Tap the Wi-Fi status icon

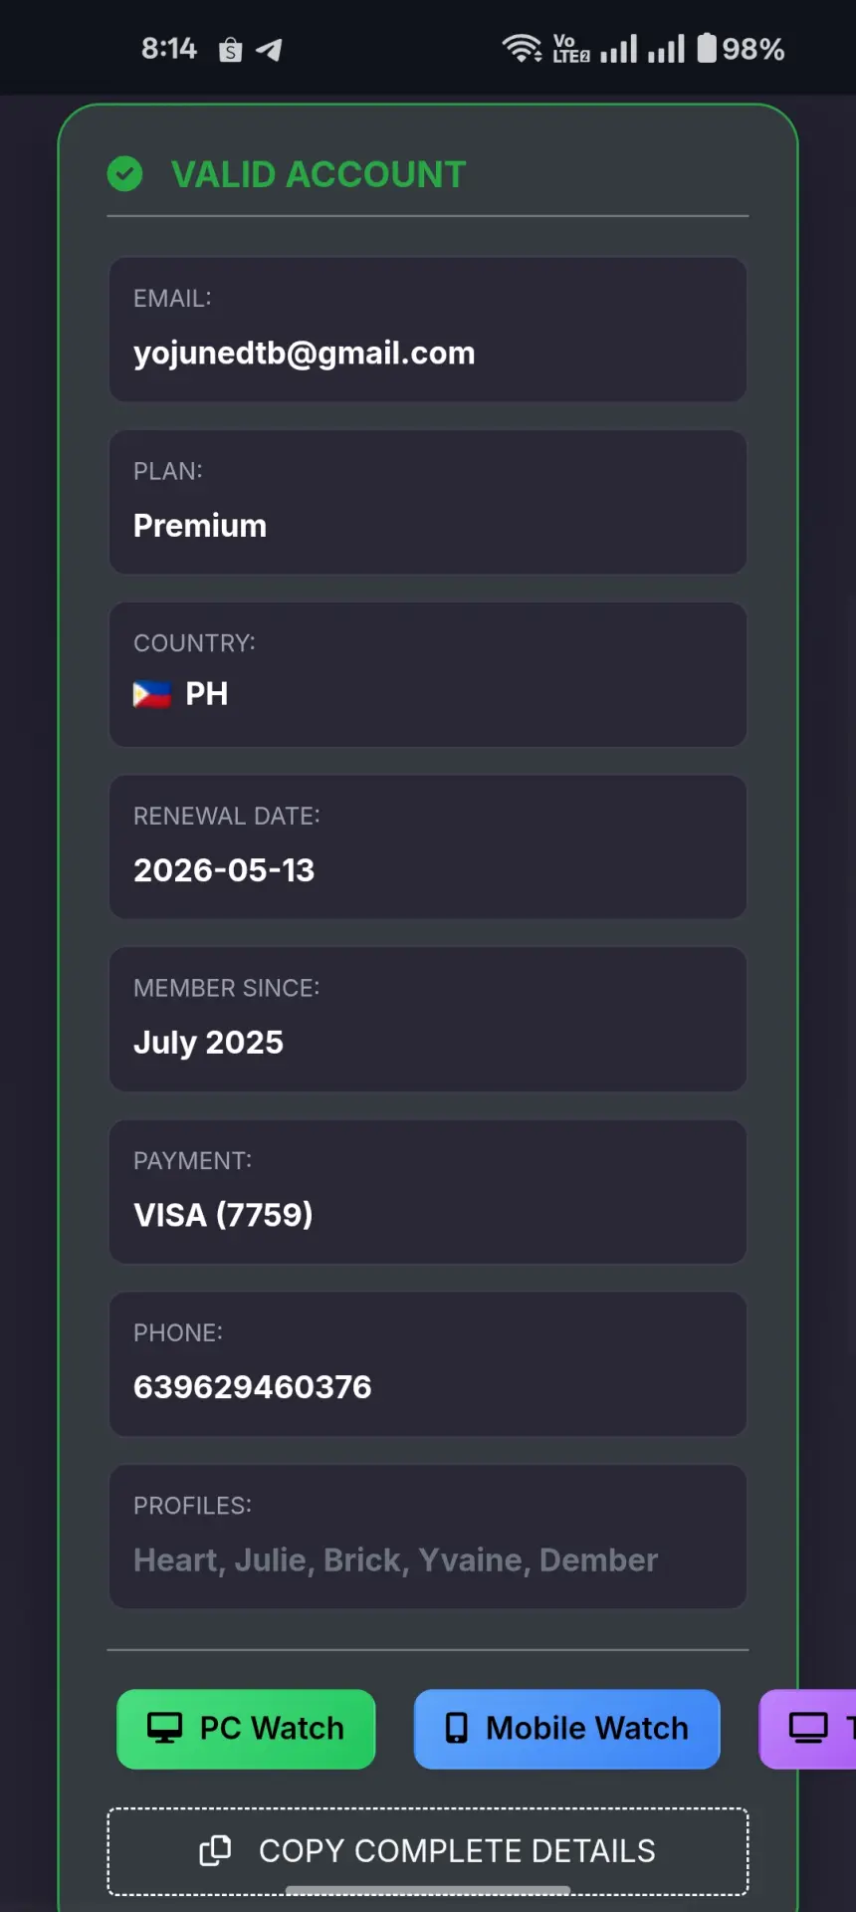522,48
